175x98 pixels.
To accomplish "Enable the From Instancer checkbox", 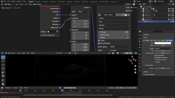I will (x=42, y=35).
